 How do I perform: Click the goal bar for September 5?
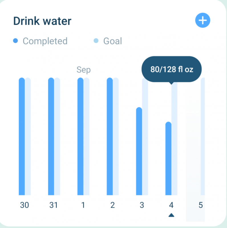[x=203, y=137]
